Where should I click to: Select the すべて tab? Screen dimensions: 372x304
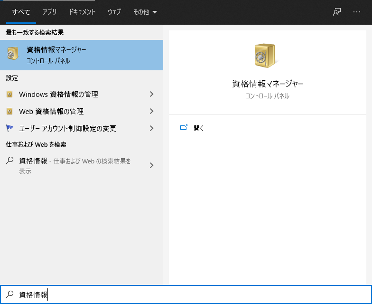click(21, 12)
